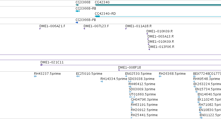Select the DME1-006A21.F arrow marker
This screenshot has height=119, width=221.
(x=40, y=29)
